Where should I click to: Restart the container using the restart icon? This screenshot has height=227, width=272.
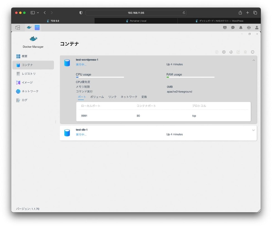[231, 52]
